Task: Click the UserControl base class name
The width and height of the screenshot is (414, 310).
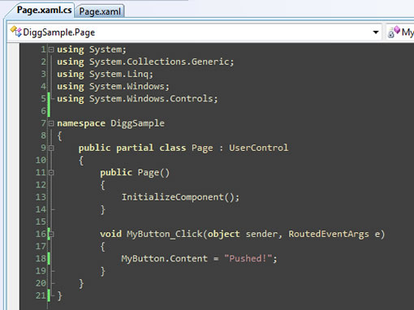Action: (x=259, y=148)
